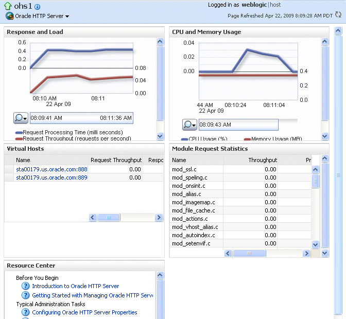Click the CPU and Memory time range slider
Image resolution: width=346 pixels, height=319 pixels.
(238, 125)
